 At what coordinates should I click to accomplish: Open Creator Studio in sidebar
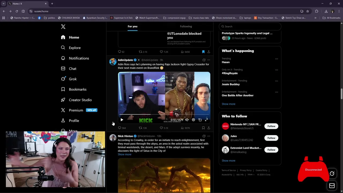coord(77,100)
